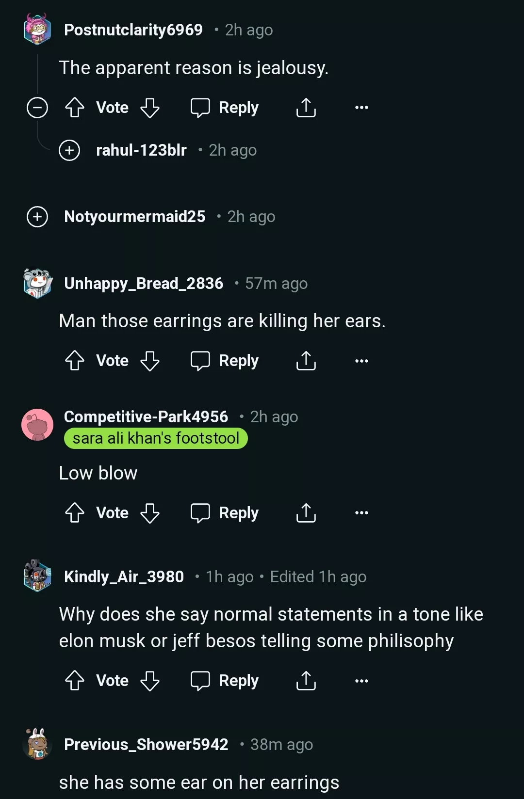This screenshot has height=799, width=524.
Task: Click the "sara ali khan's footstool" flair tag
Action: tap(156, 438)
